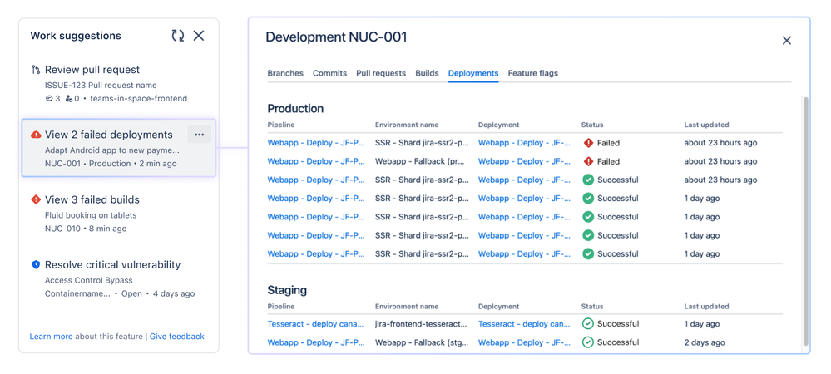
Task: Switch to the Branches tab
Action: (285, 73)
